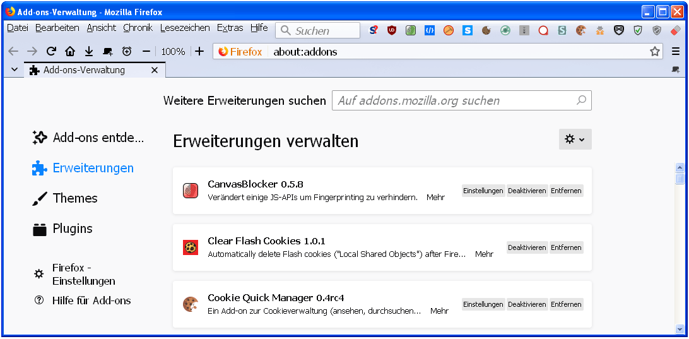Open the Datei menu

[18, 28]
